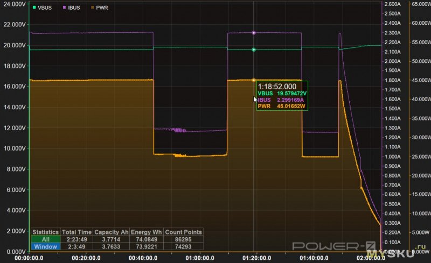Click capacity value 3.7633
This screenshot has height=263, width=431.
pos(111,246)
